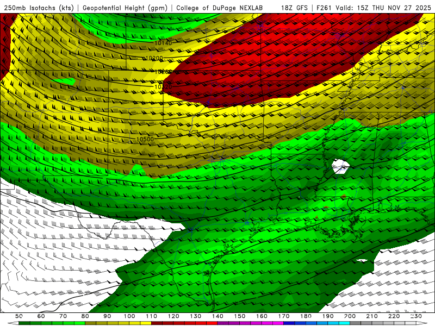Click the 120 value on the color scale

click(173, 316)
